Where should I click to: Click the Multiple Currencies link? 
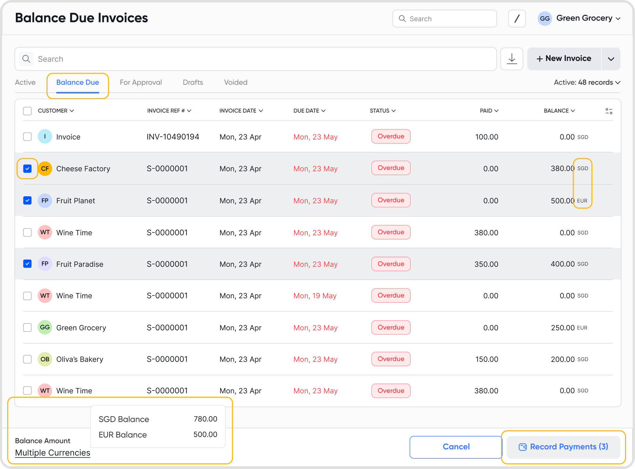(53, 453)
